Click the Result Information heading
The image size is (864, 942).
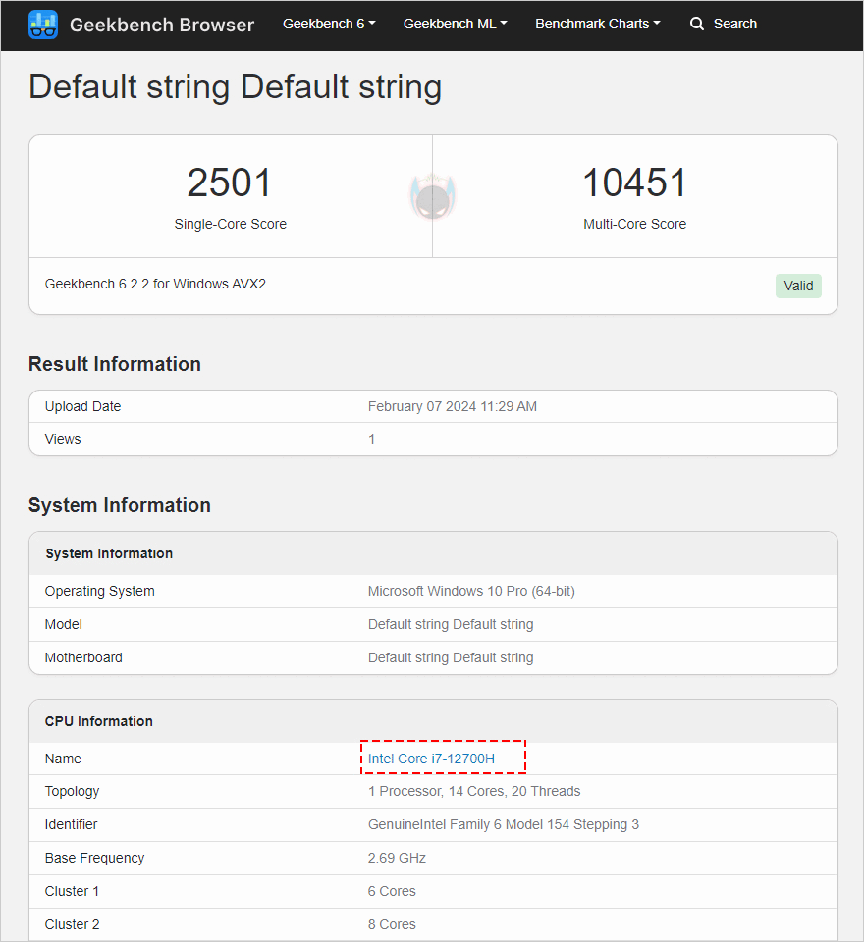(114, 364)
